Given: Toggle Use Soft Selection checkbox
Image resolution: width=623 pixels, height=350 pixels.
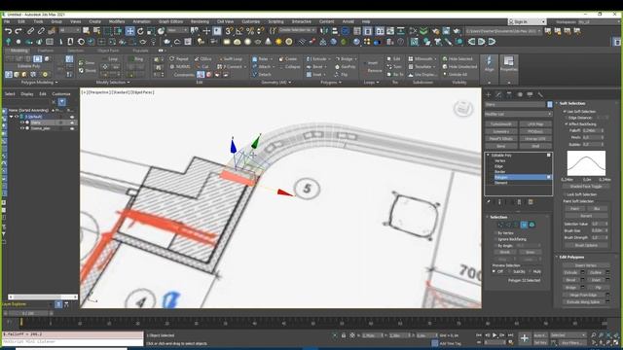Looking at the screenshot, I should (565, 112).
